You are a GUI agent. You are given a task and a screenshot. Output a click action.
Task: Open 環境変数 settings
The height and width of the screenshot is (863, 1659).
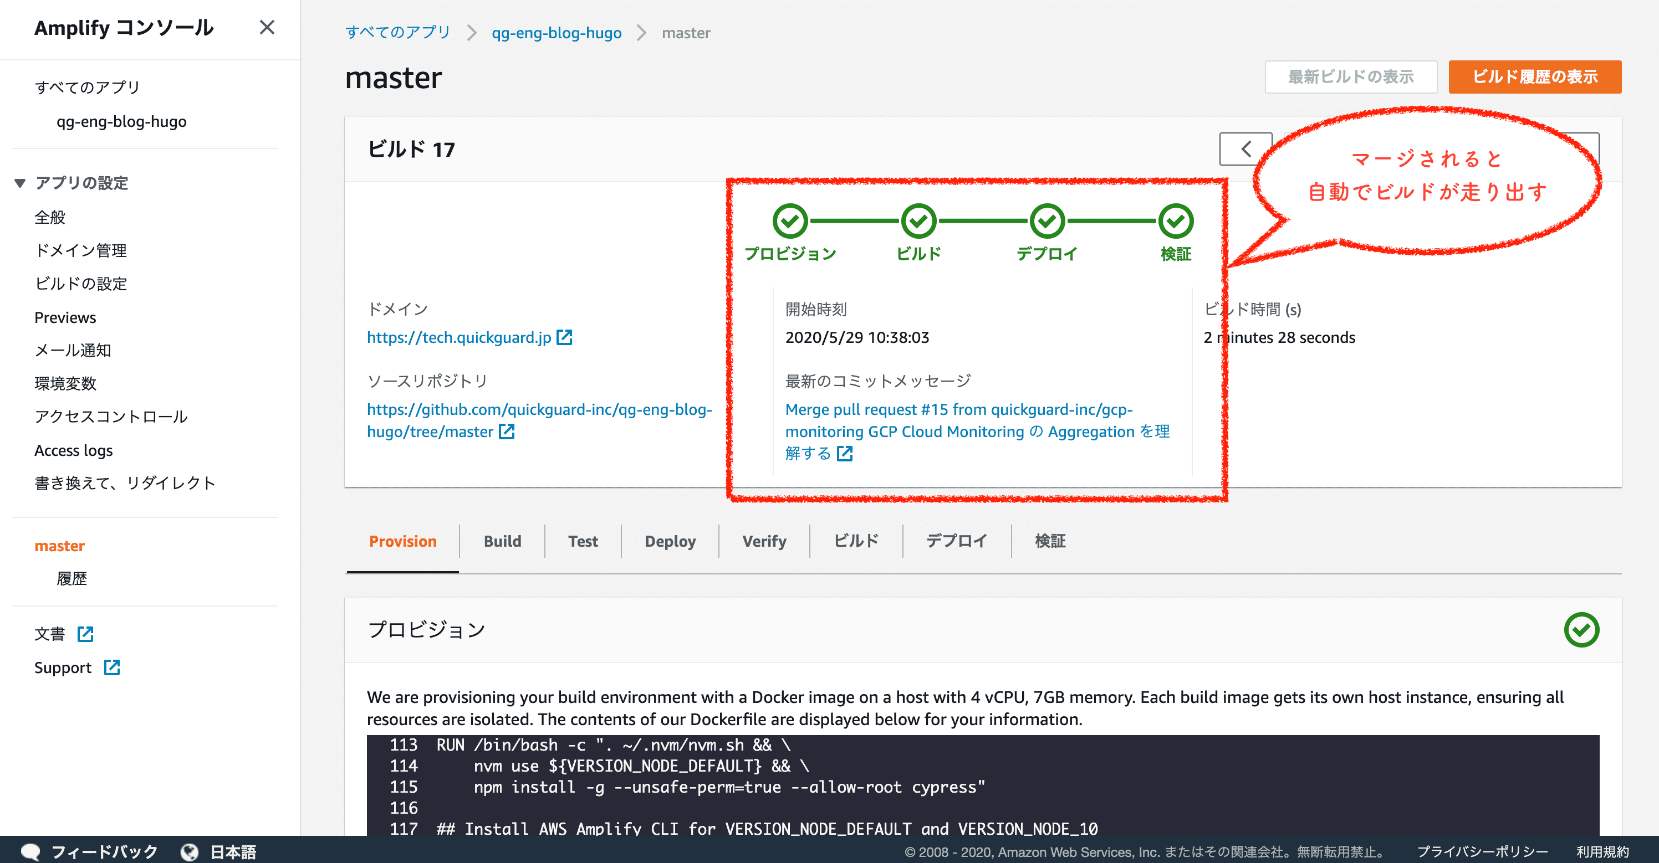(x=65, y=383)
